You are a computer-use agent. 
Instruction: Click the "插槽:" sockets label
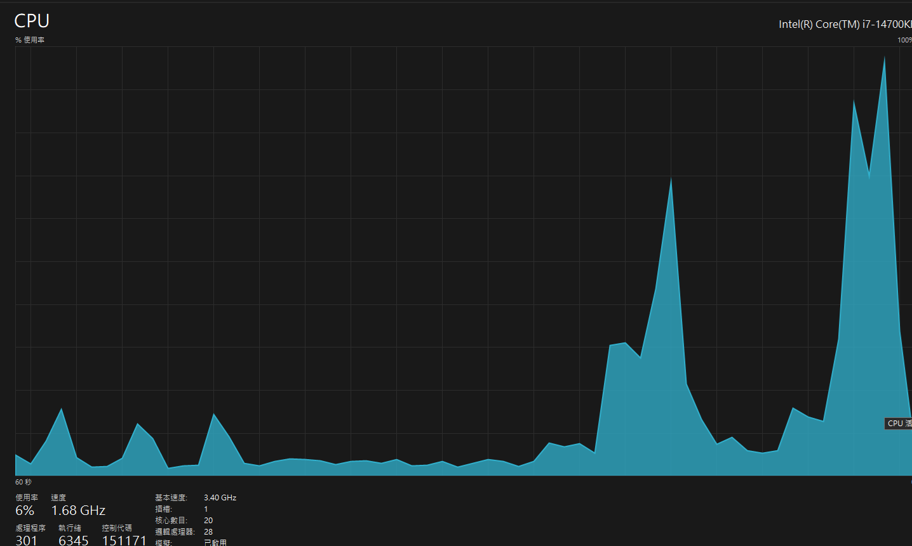163,509
